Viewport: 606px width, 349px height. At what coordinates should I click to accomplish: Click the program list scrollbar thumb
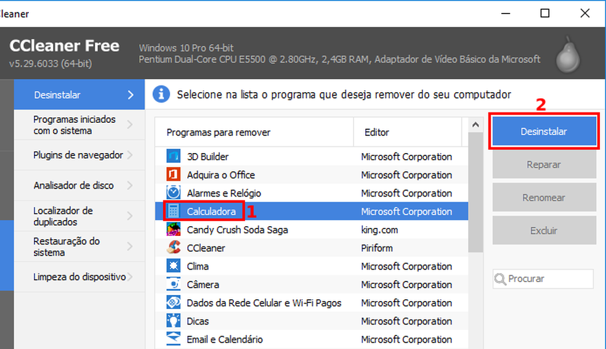point(475,192)
